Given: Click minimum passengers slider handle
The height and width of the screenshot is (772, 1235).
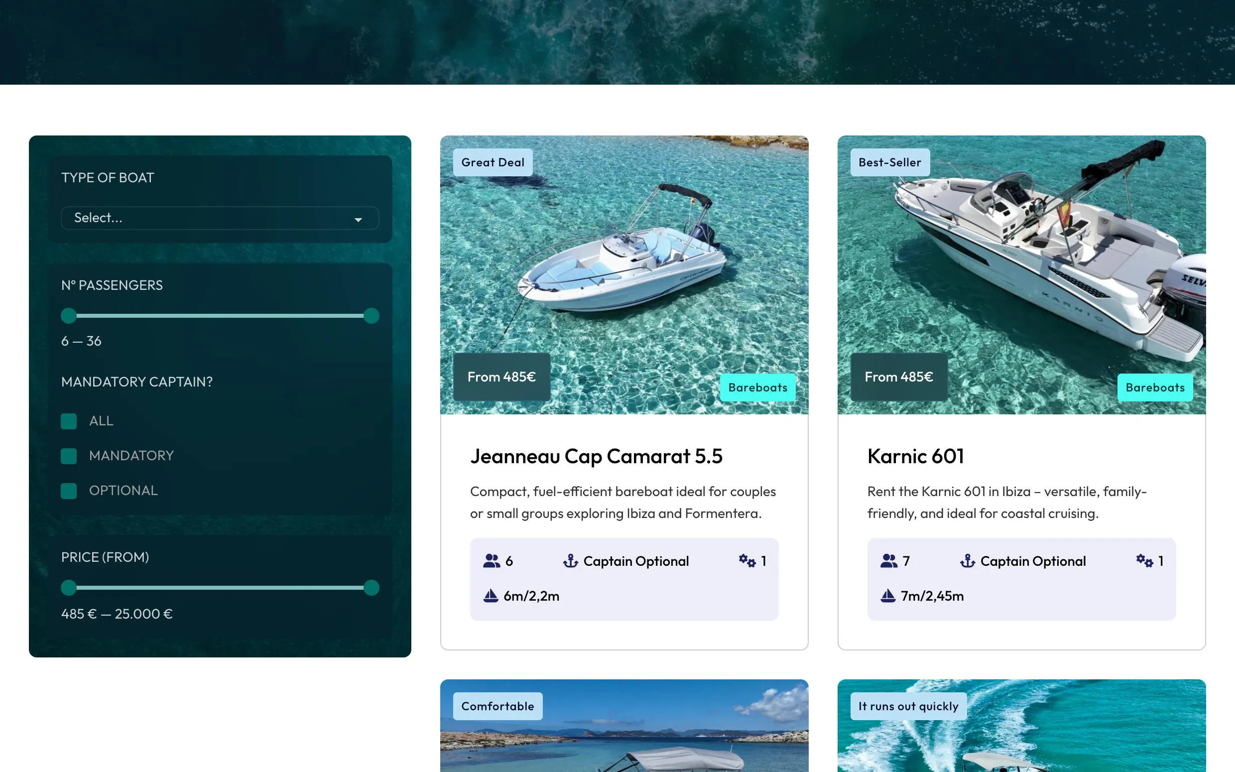Looking at the screenshot, I should pos(68,316).
